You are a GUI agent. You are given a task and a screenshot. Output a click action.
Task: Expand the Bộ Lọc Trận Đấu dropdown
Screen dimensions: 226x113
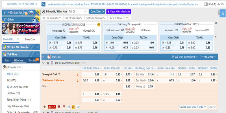[52, 18]
